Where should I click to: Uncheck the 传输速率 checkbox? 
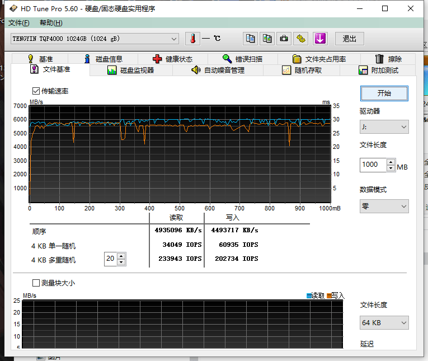click(x=36, y=91)
